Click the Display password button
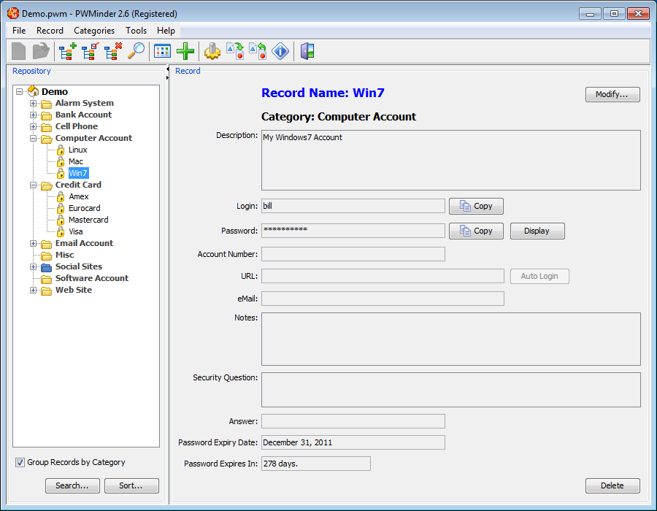Viewport: 657px width, 511px height. point(537,231)
